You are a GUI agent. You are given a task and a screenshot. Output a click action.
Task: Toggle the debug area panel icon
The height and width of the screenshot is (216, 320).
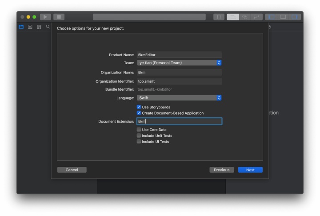(x=283, y=17)
